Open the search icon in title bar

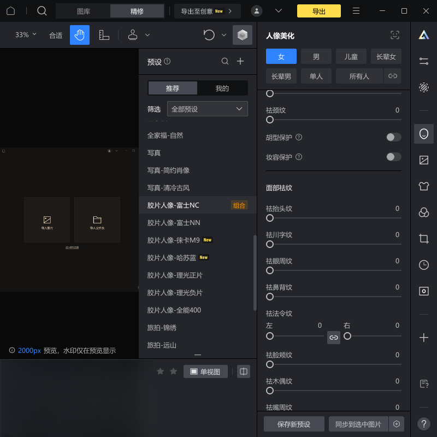click(42, 11)
